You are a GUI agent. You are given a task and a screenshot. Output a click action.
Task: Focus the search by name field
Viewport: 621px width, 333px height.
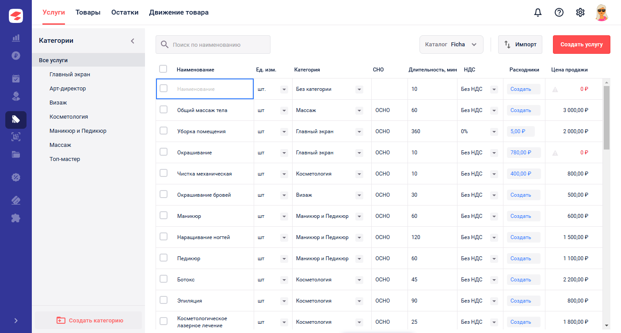[213, 45]
